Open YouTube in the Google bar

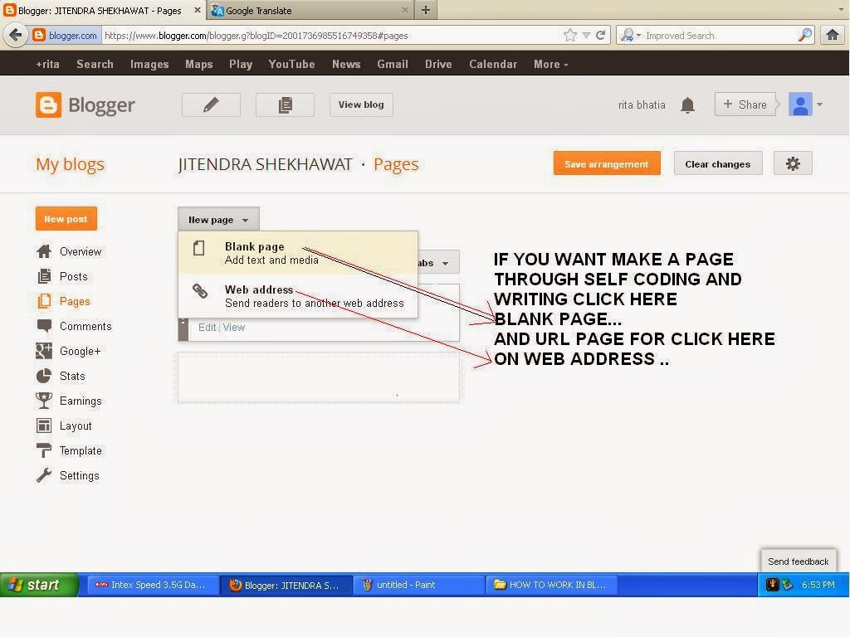click(x=291, y=64)
